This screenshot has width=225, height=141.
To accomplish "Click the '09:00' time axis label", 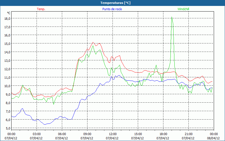I will (x=87, y=134).
